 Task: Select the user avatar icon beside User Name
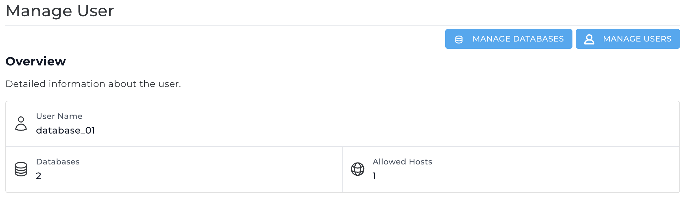(x=21, y=123)
